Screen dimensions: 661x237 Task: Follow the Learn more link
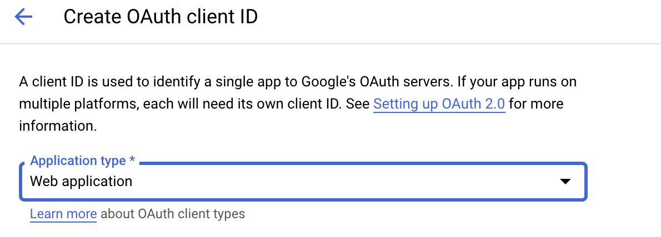pyautogui.click(x=63, y=214)
